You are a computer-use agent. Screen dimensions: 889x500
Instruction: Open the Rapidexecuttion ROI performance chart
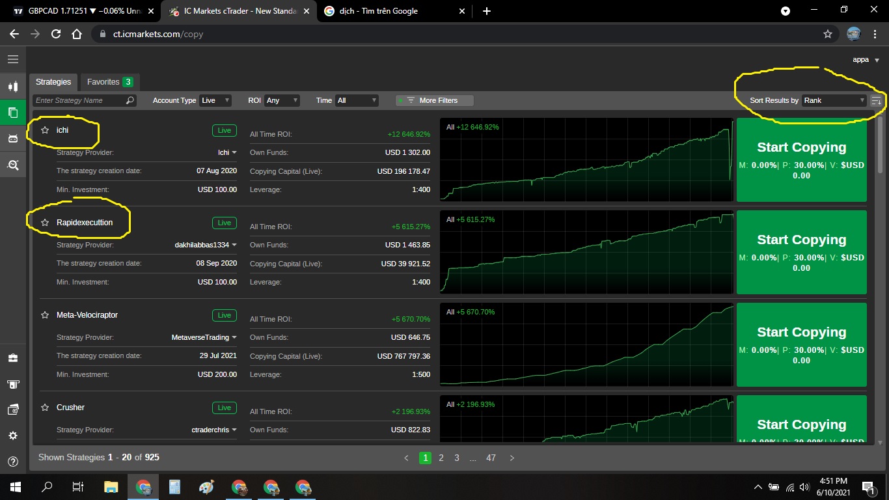(x=587, y=252)
